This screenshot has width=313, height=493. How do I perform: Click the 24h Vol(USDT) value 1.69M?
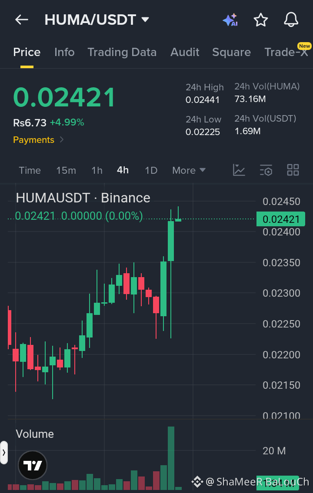click(x=247, y=131)
